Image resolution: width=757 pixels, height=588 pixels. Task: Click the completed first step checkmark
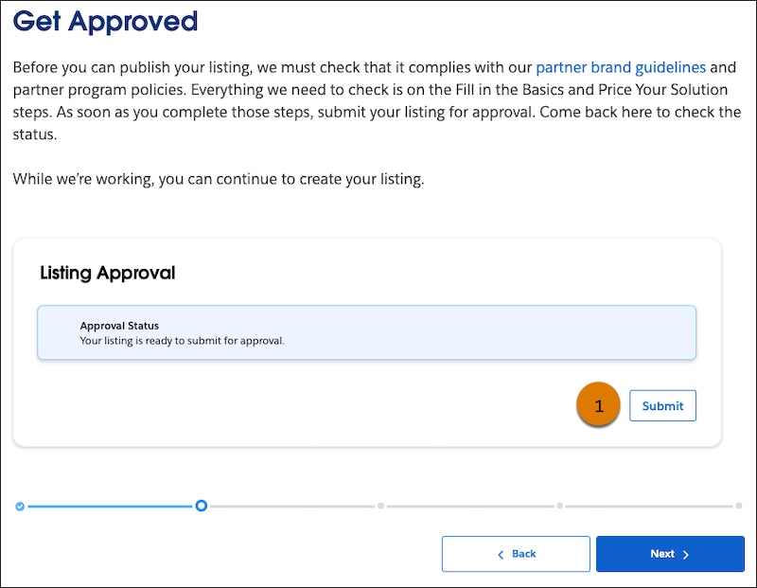click(x=20, y=507)
